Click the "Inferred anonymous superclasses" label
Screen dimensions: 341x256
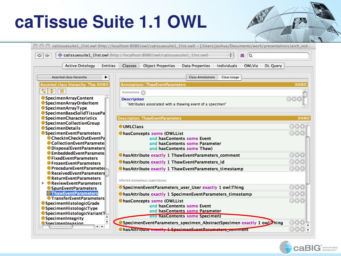(143, 180)
